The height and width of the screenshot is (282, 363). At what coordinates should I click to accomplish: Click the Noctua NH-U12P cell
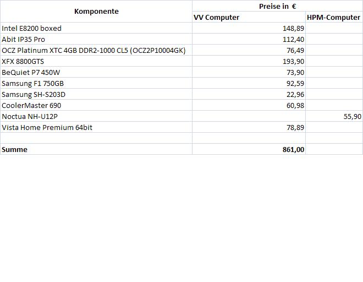pyautogui.click(x=96, y=116)
